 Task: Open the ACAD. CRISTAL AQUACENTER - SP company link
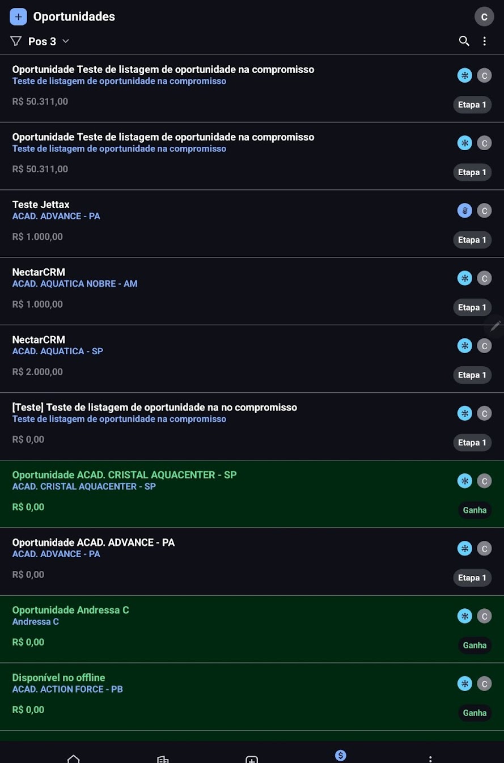click(x=84, y=486)
